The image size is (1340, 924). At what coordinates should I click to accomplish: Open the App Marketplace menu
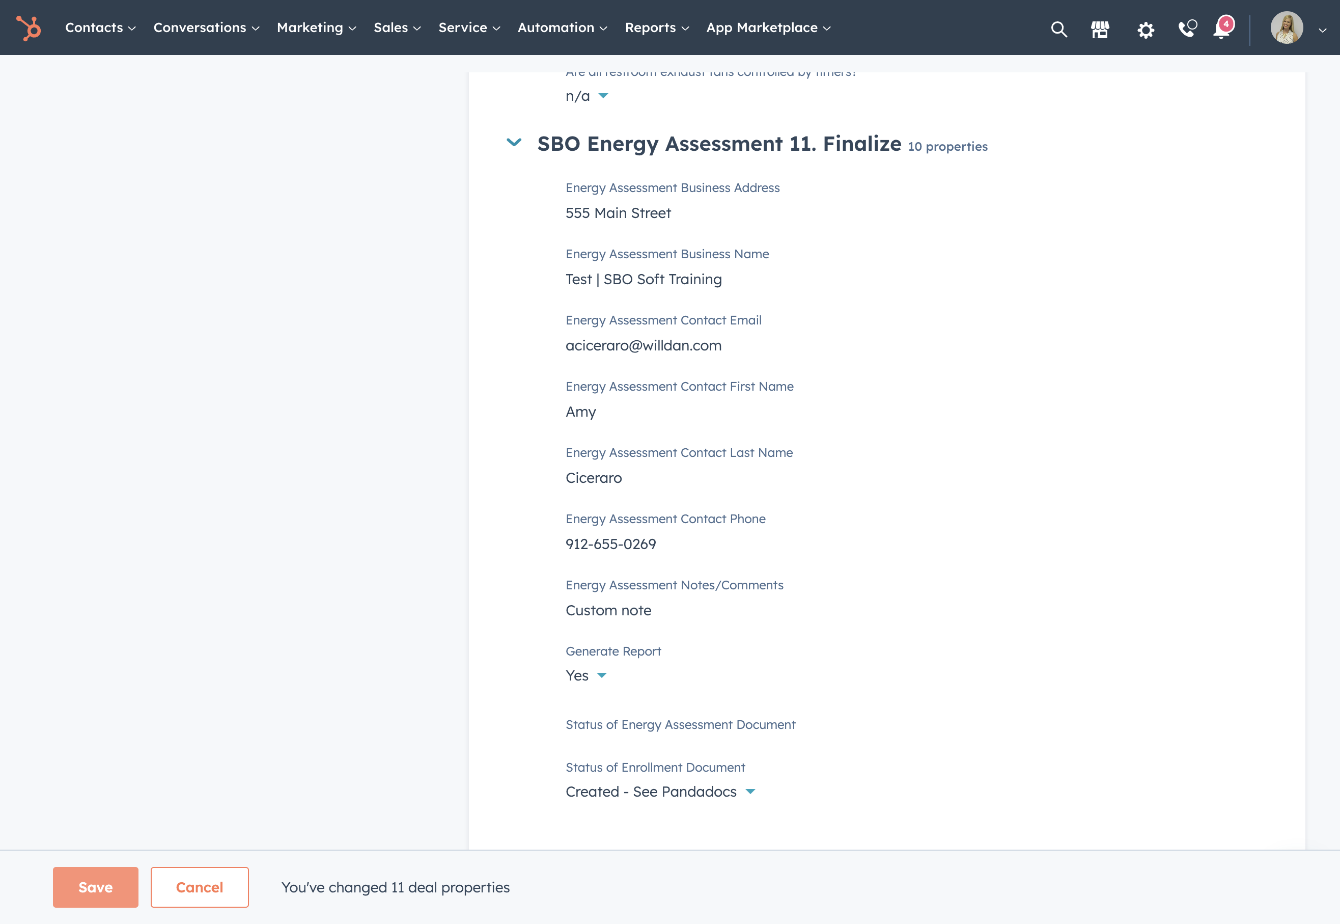768,28
